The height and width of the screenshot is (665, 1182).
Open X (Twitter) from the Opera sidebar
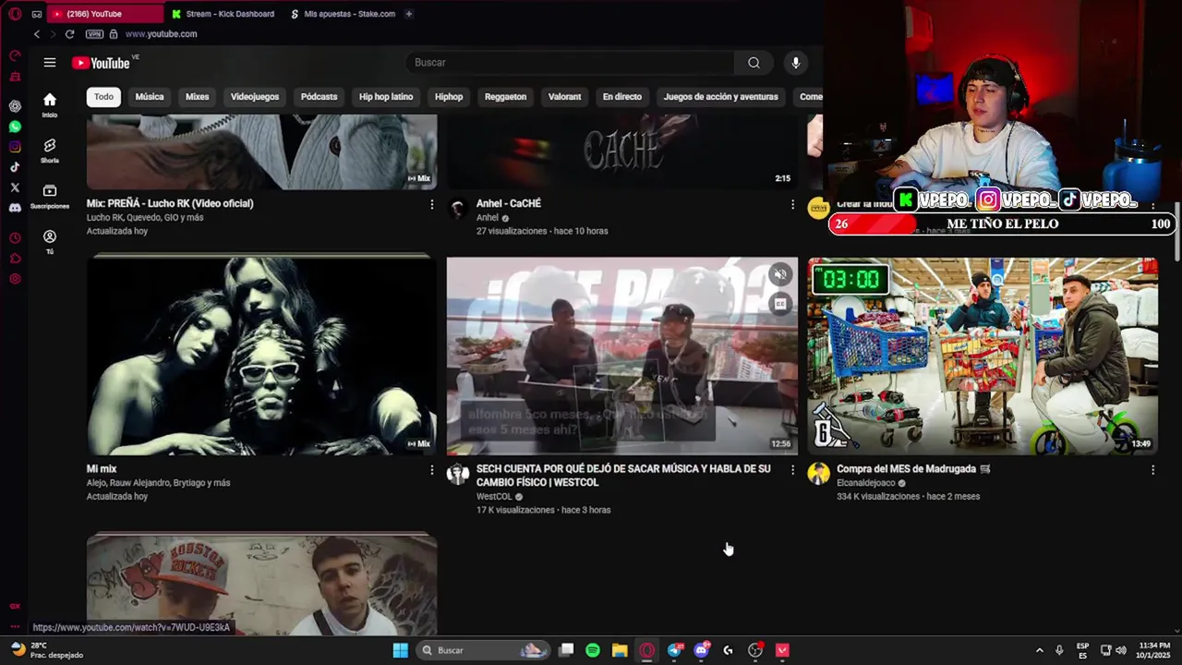pos(15,187)
